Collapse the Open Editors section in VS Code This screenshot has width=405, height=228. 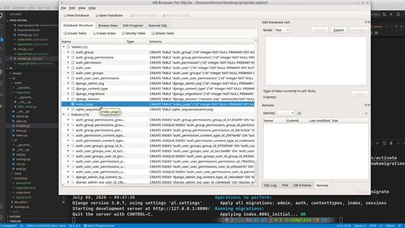[18, 20]
